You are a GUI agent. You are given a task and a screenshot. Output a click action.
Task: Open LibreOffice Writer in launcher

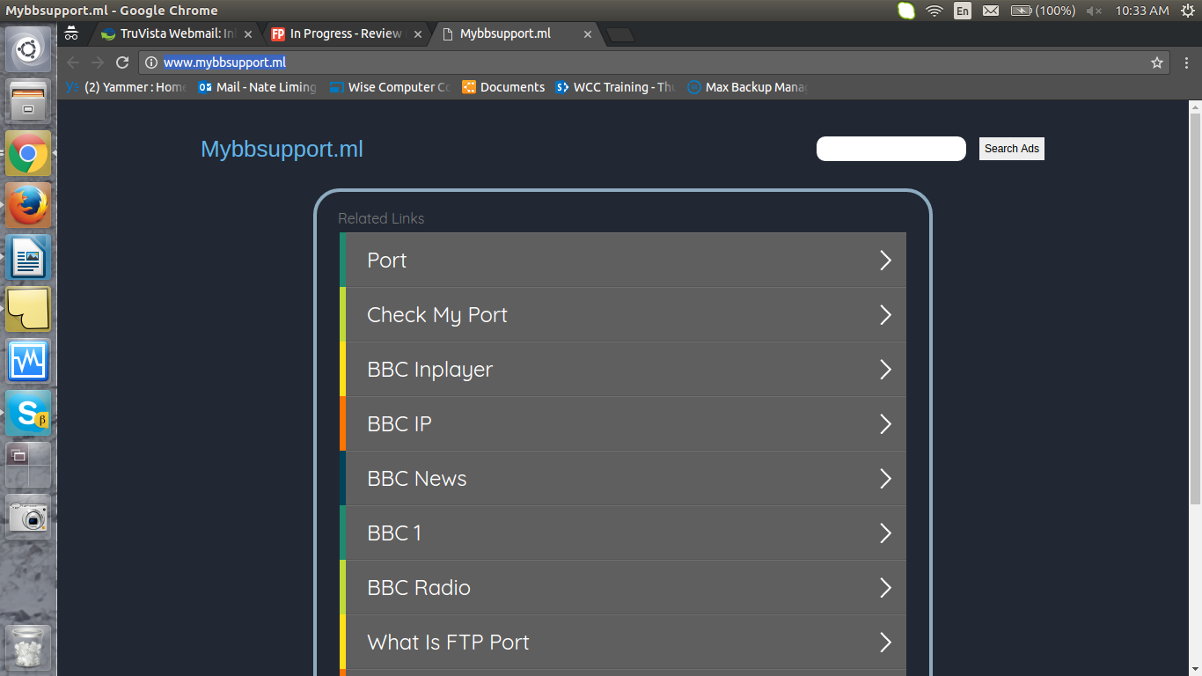click(x=28, y=257)
